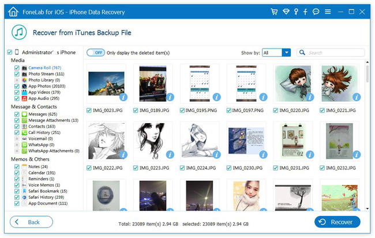
Task: Click the Home icon in title bar
Action: [13, 12]
